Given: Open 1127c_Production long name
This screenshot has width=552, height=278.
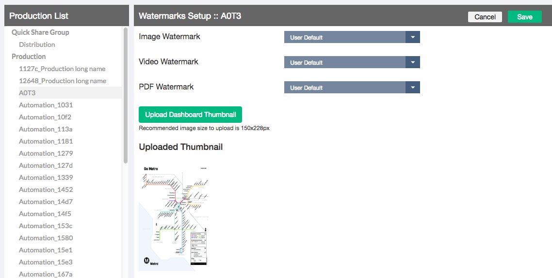Looking at the screenshot, I should [62, 69].
